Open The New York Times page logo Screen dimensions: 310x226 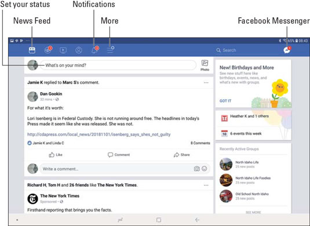click(32, 199)
